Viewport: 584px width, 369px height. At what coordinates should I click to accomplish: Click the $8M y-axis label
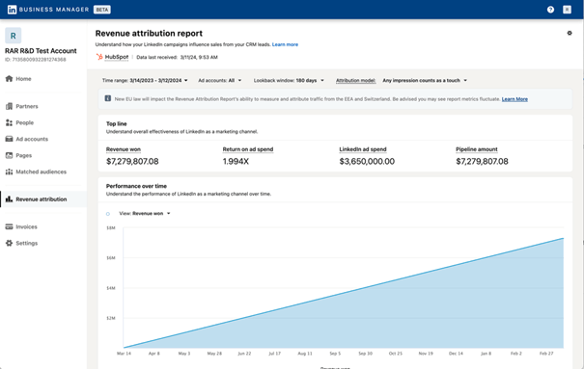click(111, 227)
